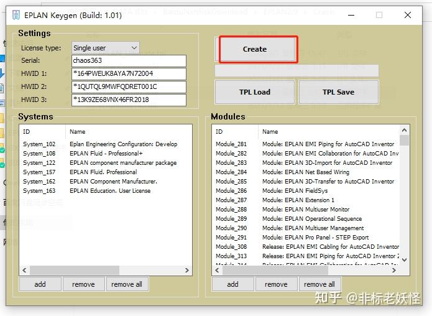The image size is (432, 316).
Task: Click the Modules vertical scrollbar thumb
Action: [x=405, y=141]
